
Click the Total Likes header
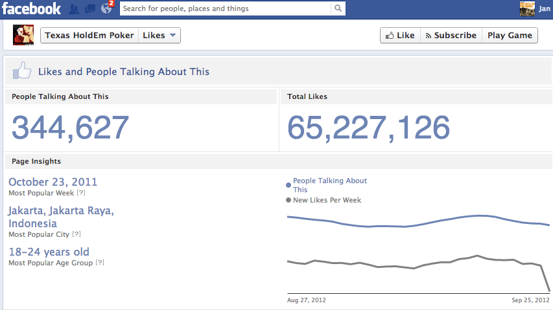[x=307, y=96]
